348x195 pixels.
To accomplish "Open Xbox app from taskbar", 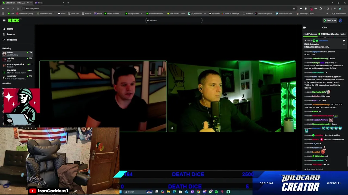I will [210, 192].
